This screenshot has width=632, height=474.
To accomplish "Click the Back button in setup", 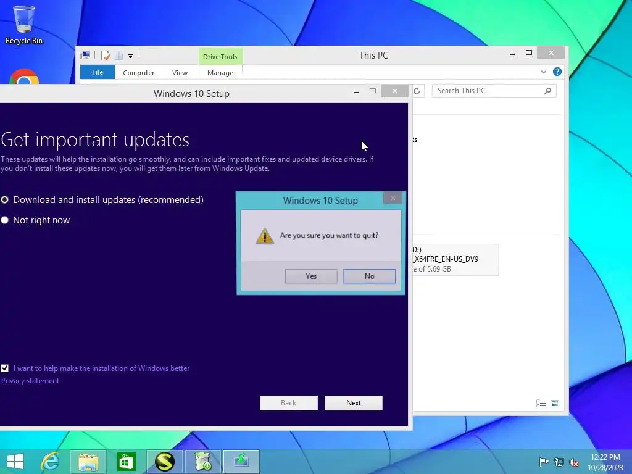I will (x=289, y=403).
